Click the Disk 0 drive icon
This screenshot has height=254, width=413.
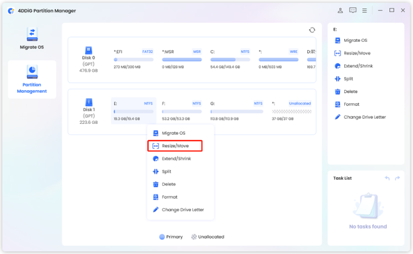(88, 50)
